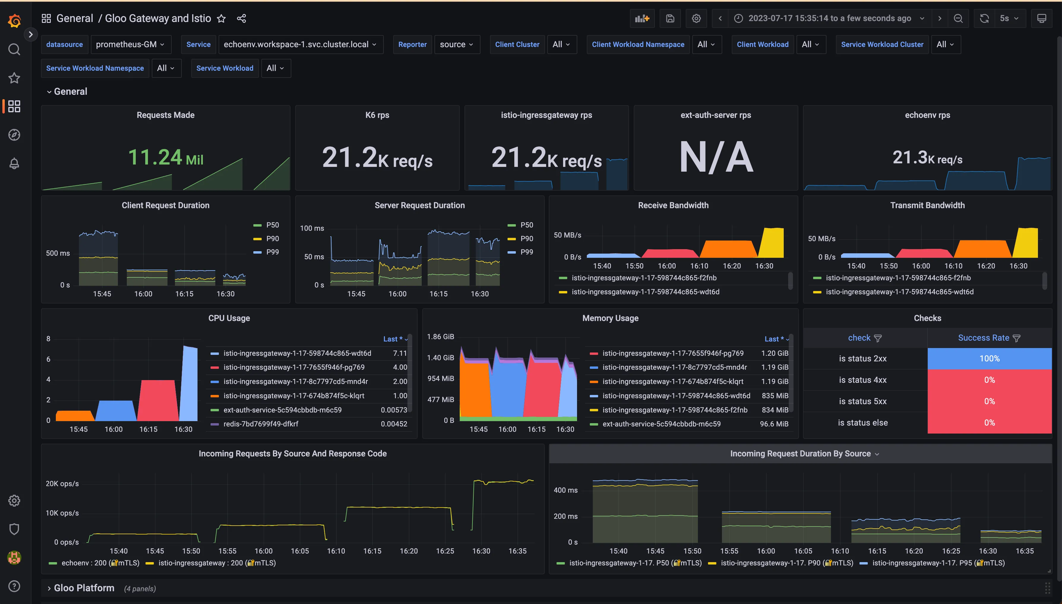The image size is (1062, 604).
Task: Zoom out the time range
Action: [958, 18]
